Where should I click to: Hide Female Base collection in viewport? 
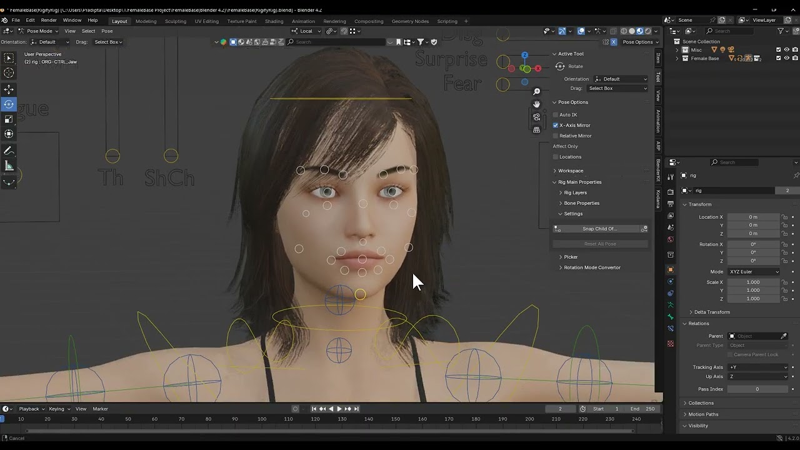pos(786,59)
